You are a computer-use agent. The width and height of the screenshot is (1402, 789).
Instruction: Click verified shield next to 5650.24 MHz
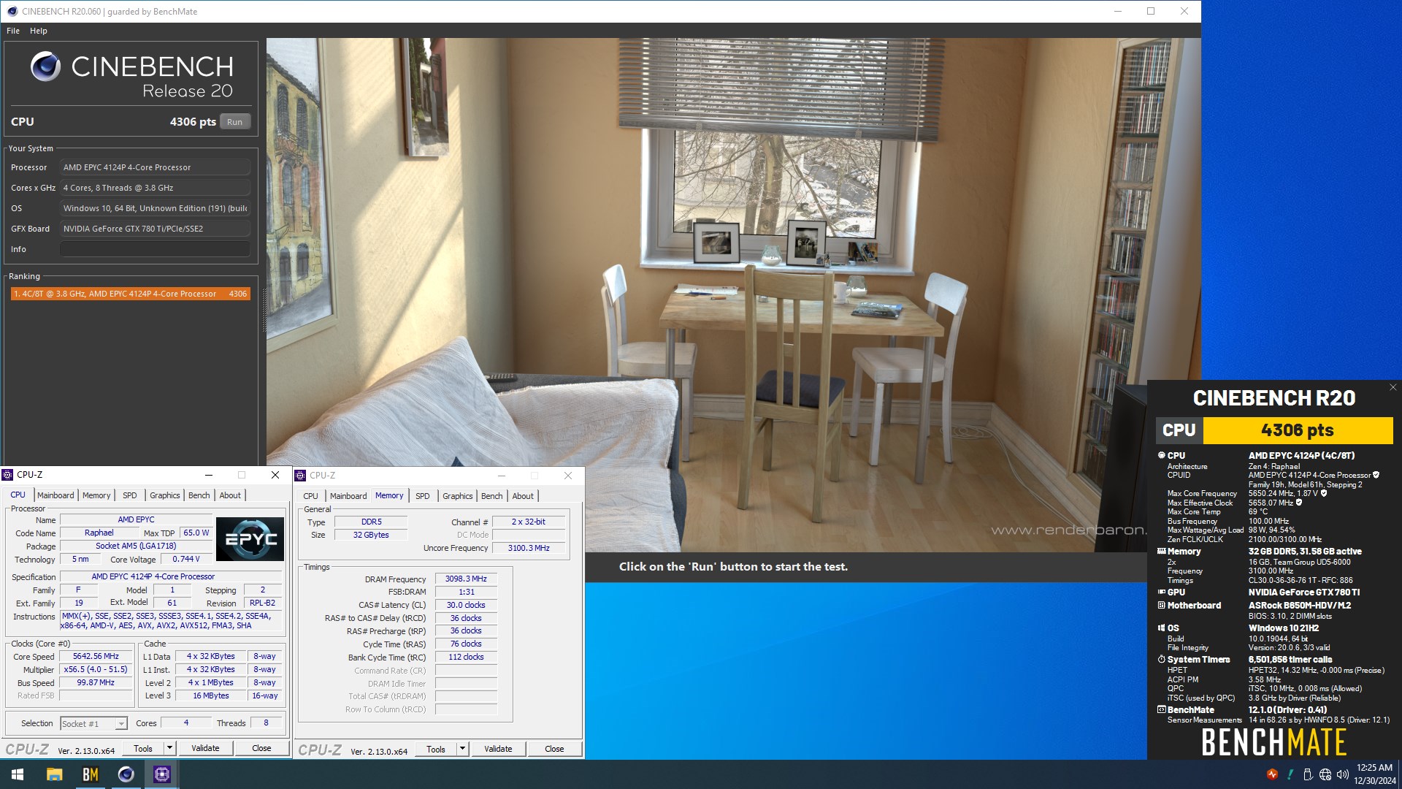point(1324,493)
